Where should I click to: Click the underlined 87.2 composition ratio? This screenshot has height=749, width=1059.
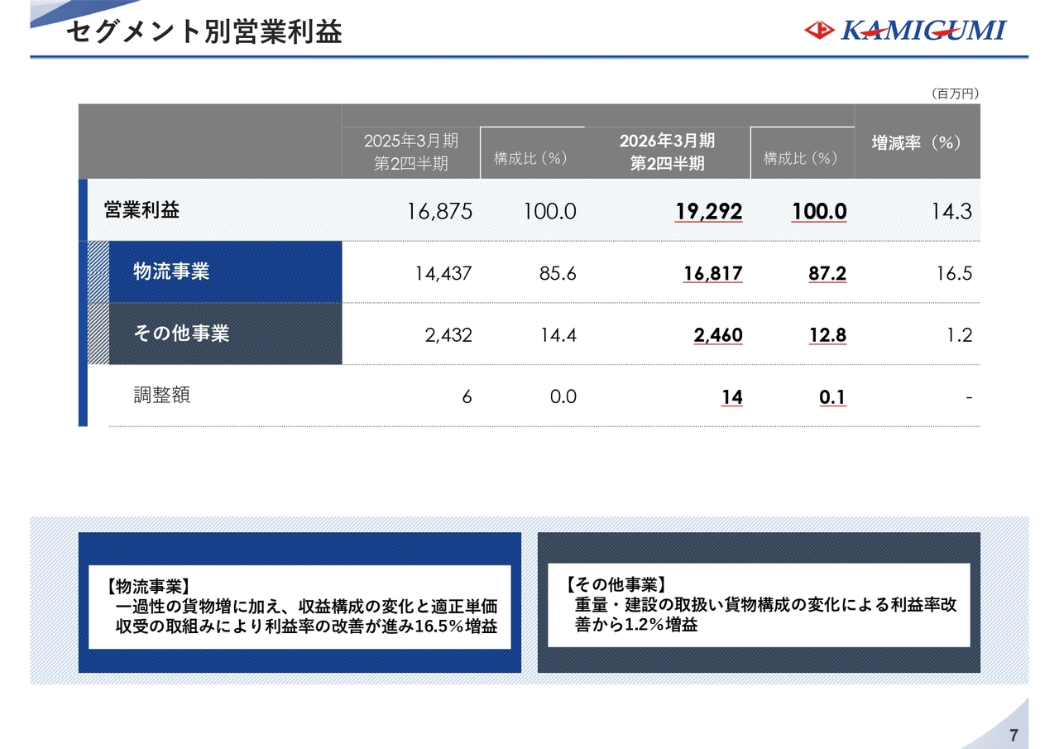827,274
